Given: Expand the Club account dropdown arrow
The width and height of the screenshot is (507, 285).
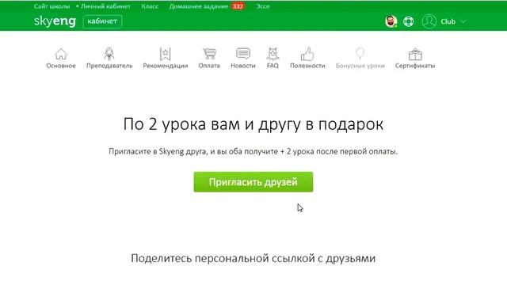Looking at the screenshot, I should pyautogui.click(x=463, y=21).
